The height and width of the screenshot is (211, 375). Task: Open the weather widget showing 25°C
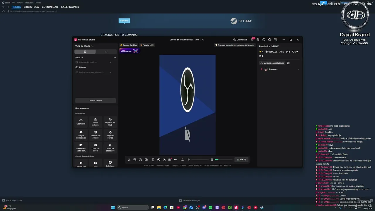(x=9, y=207)
